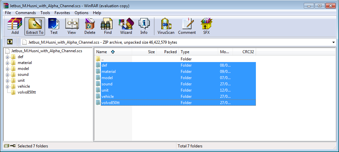This screenshot has height=152, width=339.
Task: Click the '07/0...' date of model row
Action: click(225, 78)
